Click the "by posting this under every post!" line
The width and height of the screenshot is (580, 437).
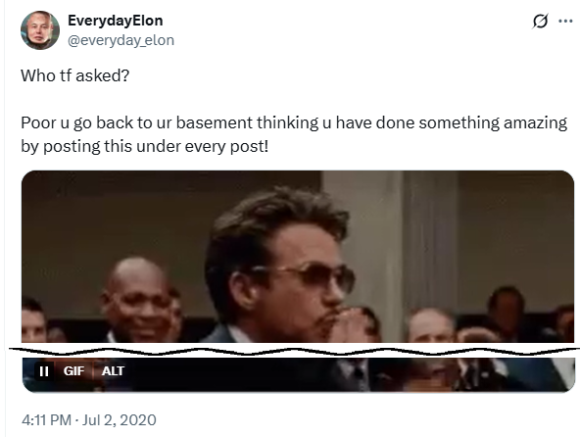144,147
